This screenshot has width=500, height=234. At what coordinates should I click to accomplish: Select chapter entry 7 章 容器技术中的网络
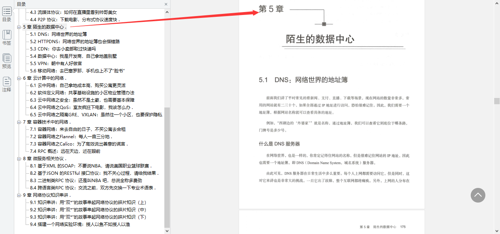(47, 122)
